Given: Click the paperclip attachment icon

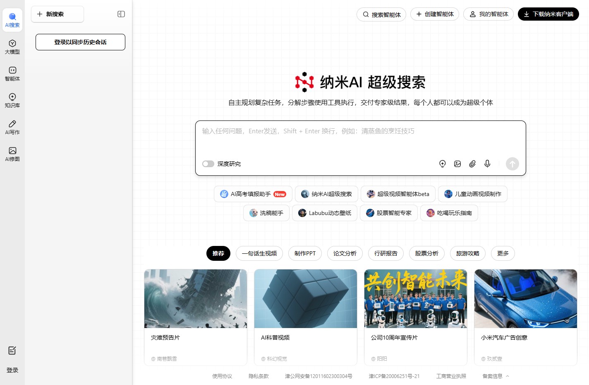Looking at the screenshot, I should pyautogui.click(x=472, y=164).
